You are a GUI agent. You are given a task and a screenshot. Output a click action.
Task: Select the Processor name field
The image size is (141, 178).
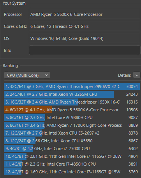[85, 14]
